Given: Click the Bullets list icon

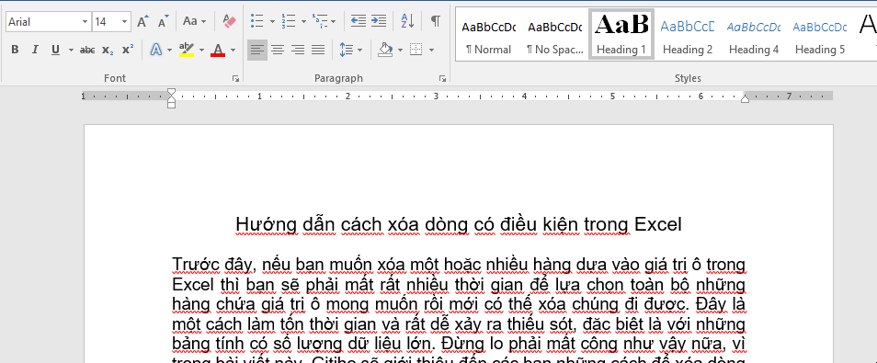Looking at the screenshot, I should point(257,22).
